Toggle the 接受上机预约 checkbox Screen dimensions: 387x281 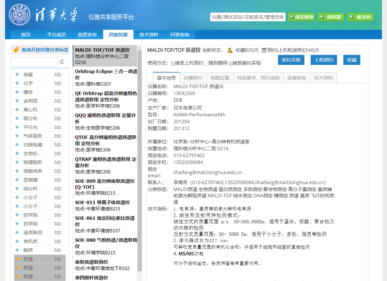point(173,63)
